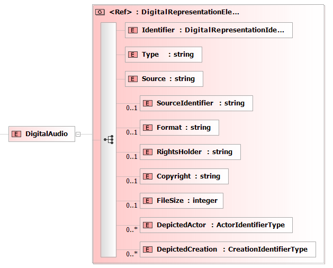333x268 pixels.
Task: Click the E icon next to Type
Action: (x=133, y=55)
